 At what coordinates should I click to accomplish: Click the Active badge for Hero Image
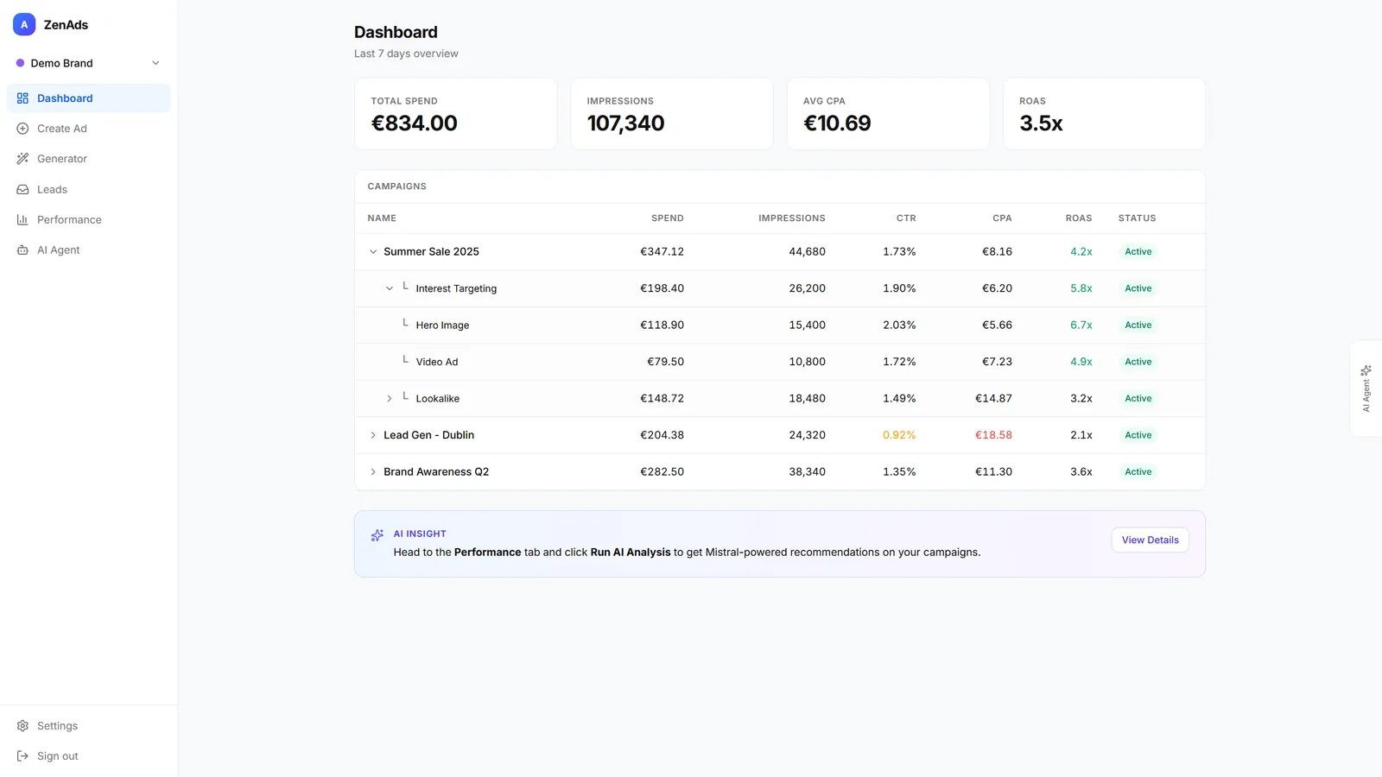[x=1138, y=325]
